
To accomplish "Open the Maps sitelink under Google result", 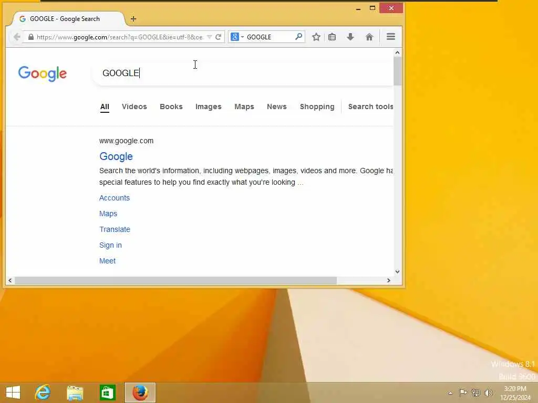I will click(x=108, y=214).
